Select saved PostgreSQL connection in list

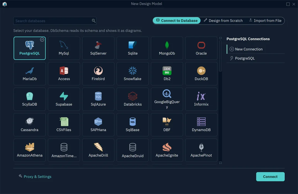[256, 58]
